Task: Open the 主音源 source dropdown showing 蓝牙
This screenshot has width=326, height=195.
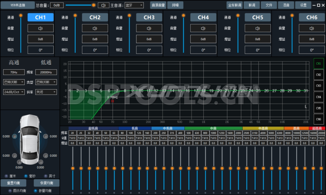Action: (x=134, y=5)
